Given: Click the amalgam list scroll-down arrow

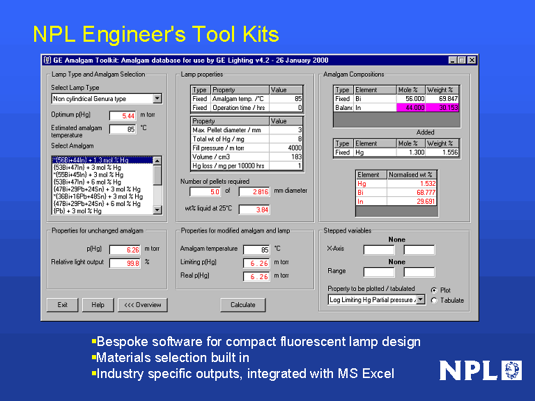Looking at the screenshot, I should [157, 210].
